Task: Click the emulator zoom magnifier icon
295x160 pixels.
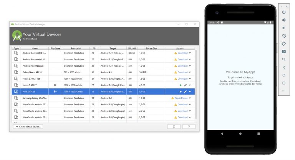Action: click(x=284, y=59)
